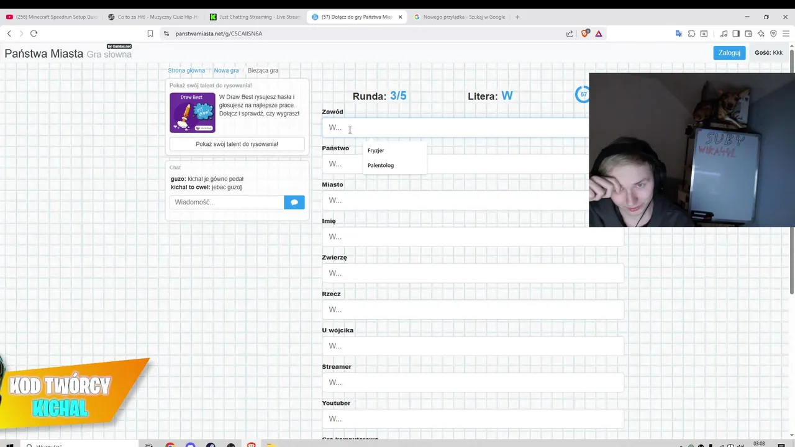Switch to the Co to za Hit! quiz tab
Screen dimensions: 795x447
click(152, 17)
